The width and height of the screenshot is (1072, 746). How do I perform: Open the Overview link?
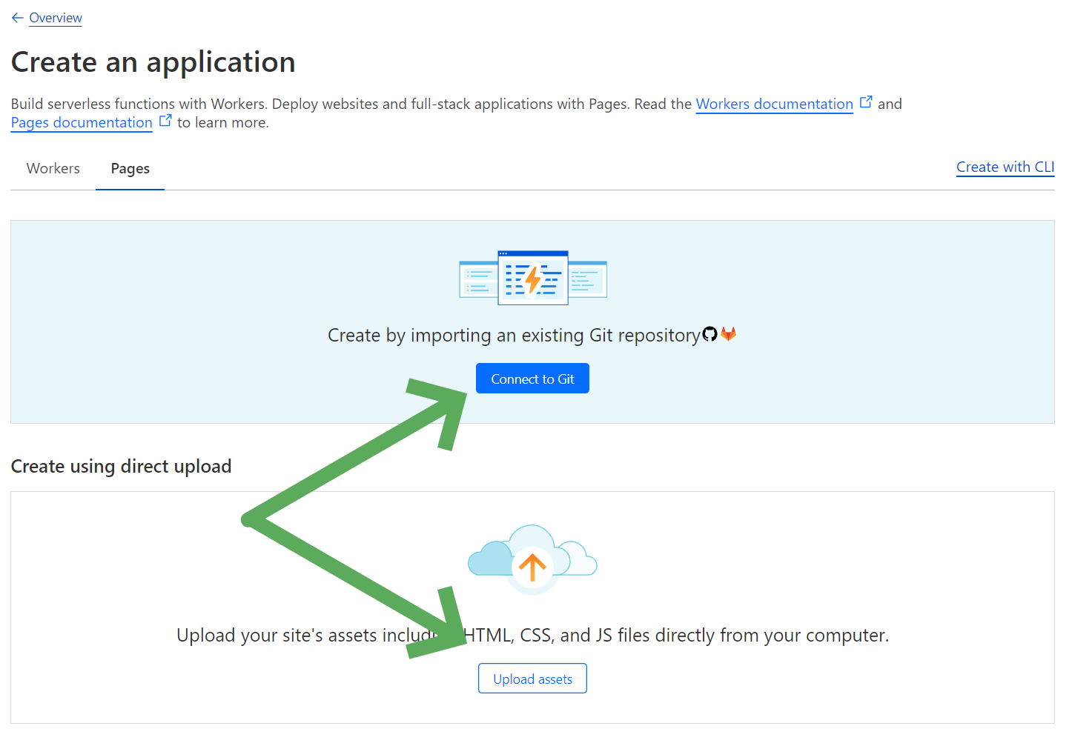point(56,18)
